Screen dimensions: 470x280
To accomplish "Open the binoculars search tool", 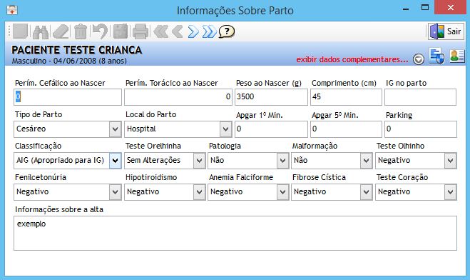I will point(41,31).
